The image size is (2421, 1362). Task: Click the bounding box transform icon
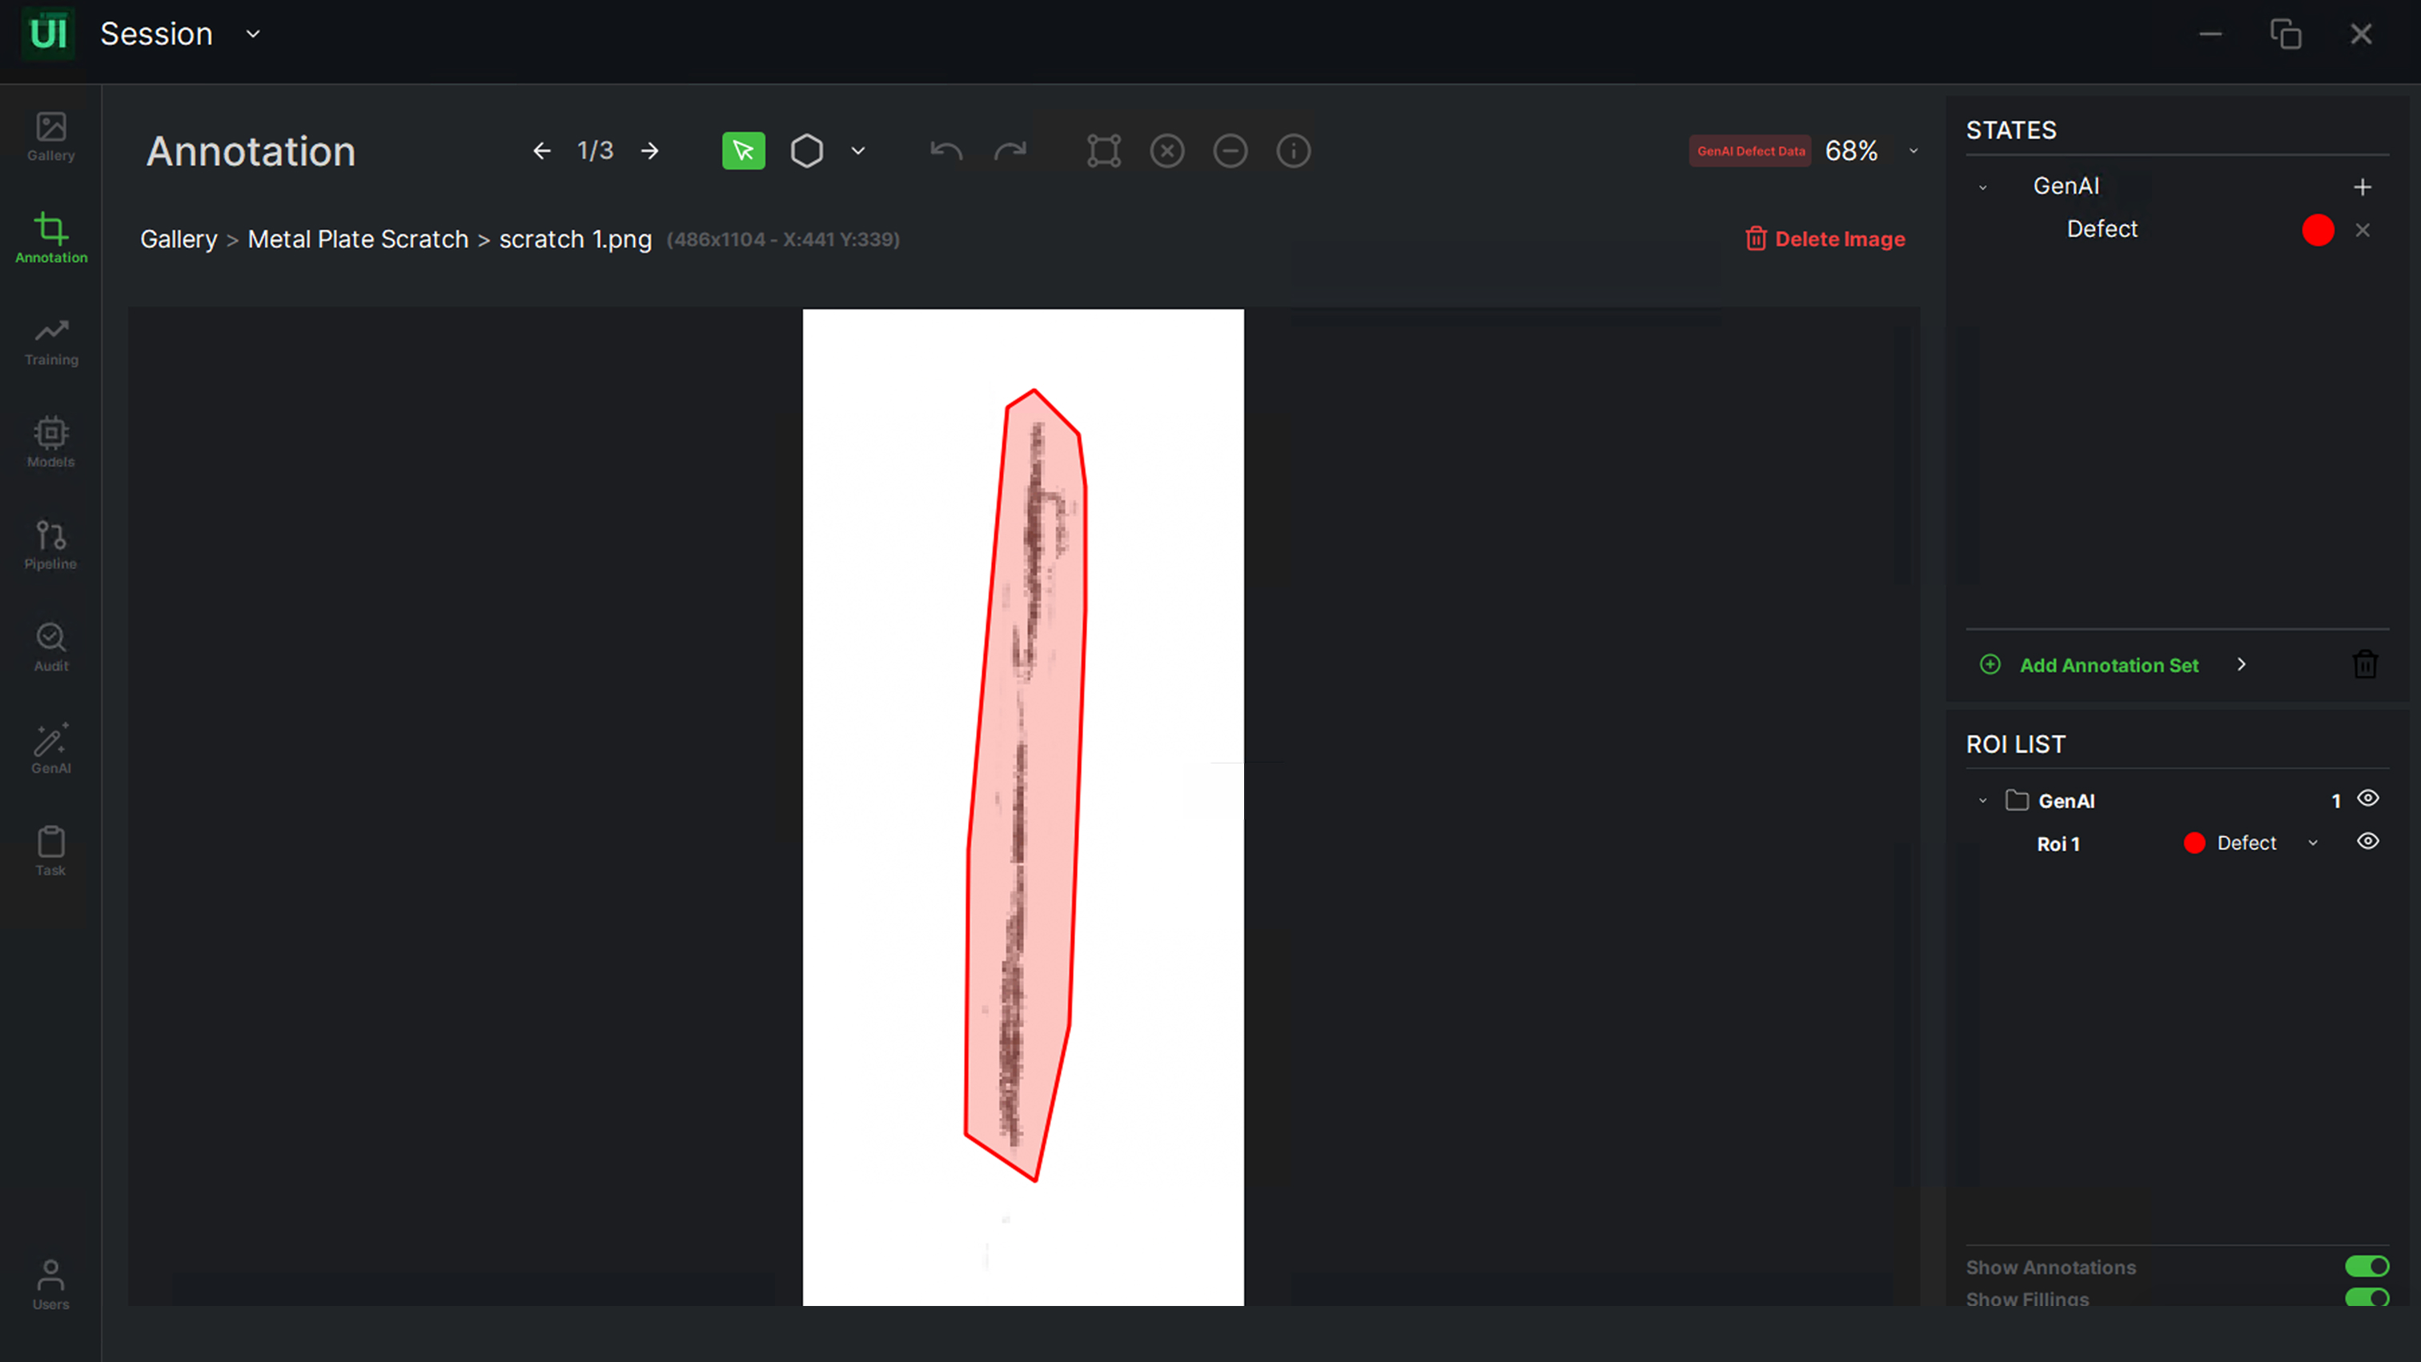coord(1103,150)
